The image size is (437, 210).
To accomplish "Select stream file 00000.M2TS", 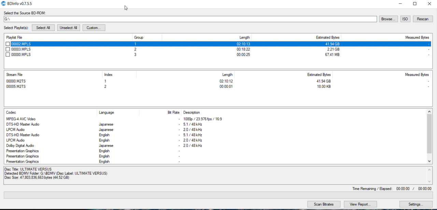I will (x=218, y=81).
